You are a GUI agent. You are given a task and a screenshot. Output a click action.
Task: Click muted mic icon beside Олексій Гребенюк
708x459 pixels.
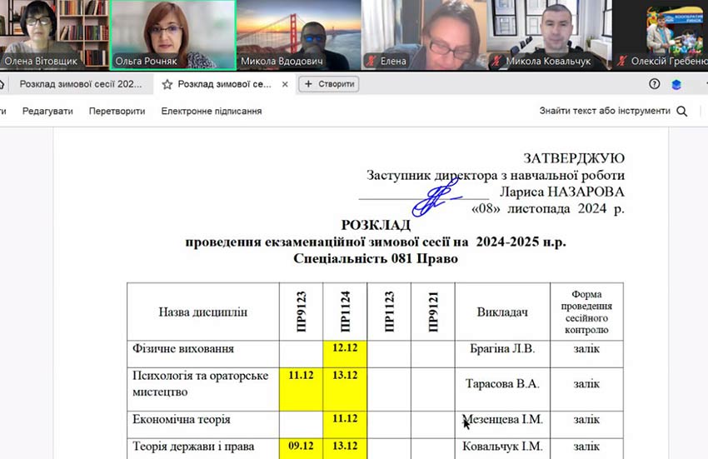coord(622,61)
